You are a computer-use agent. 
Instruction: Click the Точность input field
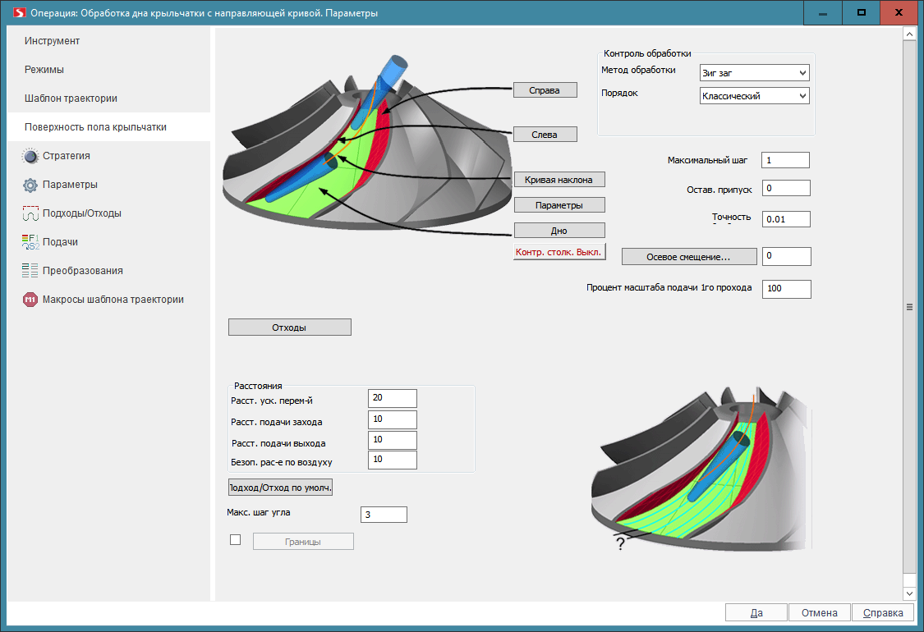786,219
